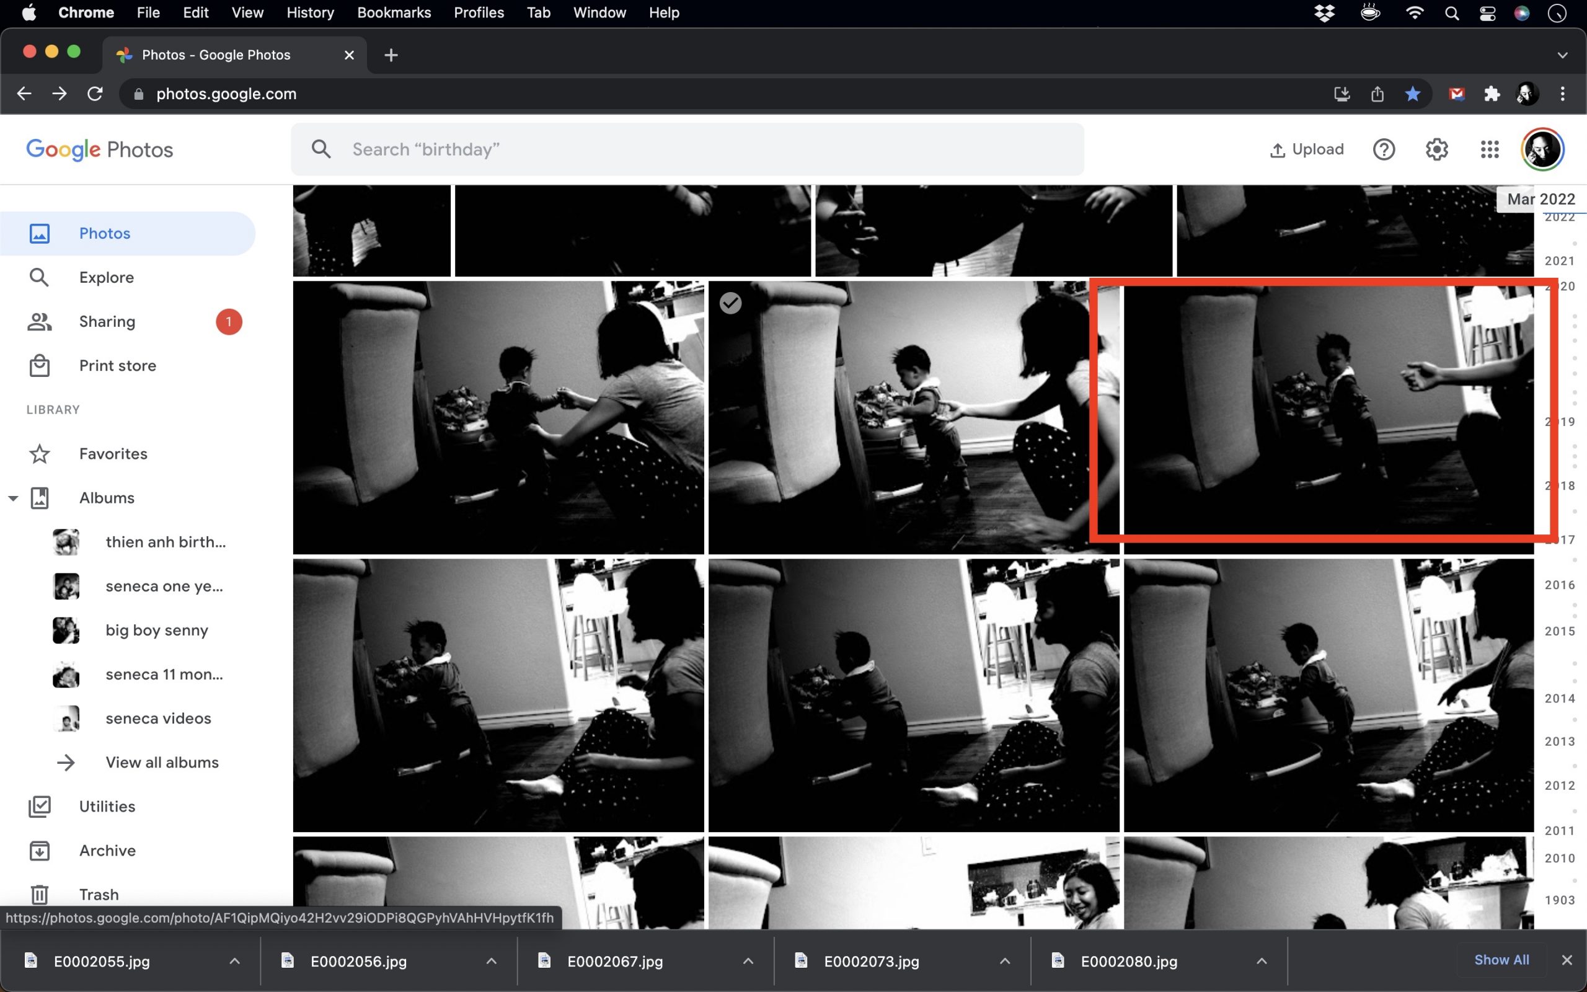
Task: Open the Trash in sidebar
Action: 99,894
